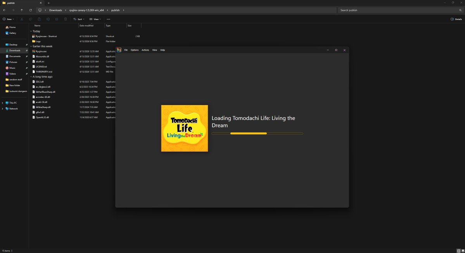Screen dimensions: 465x253
Task: Open the Actions menu in Ryujinx
Action: [145, 50]
